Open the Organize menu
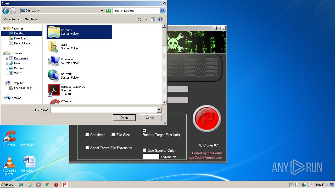335x188 pixels. (12, 19)
